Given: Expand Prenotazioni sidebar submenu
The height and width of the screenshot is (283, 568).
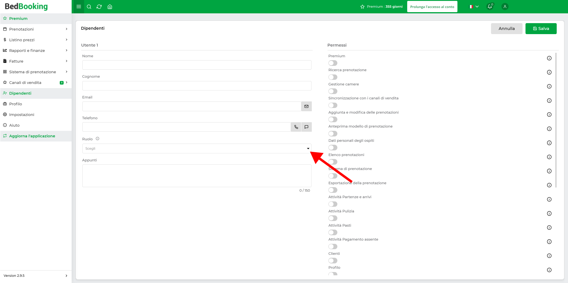Looking at the screenshot, I should [67, 29].
